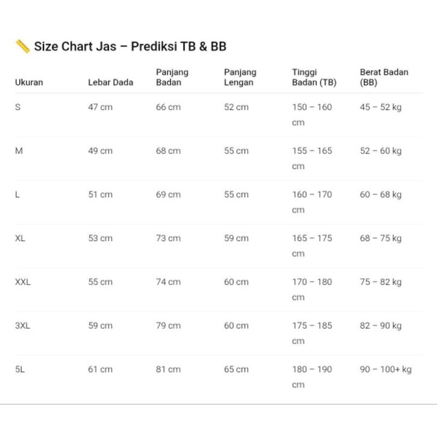Image resolution: width=437 pixels, height=437 pixels.
Task: Select the Tinggi Badan (TB) column header
Action: tap(314, 77)
